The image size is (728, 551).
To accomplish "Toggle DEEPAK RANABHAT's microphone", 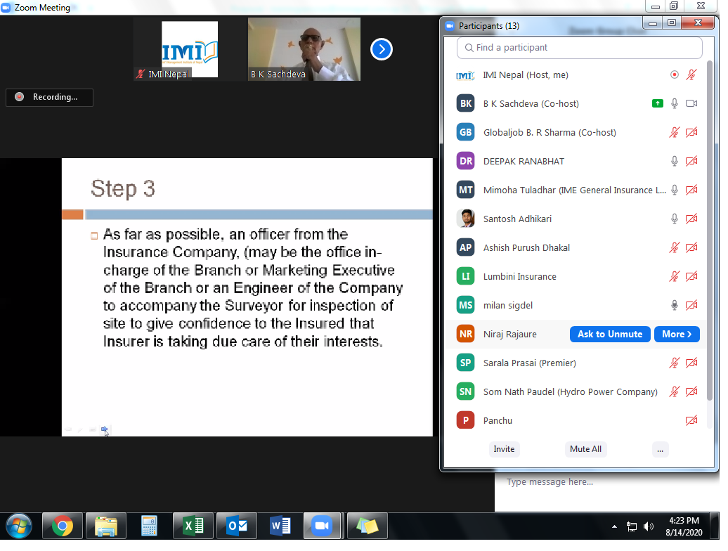I will [675, 161].
